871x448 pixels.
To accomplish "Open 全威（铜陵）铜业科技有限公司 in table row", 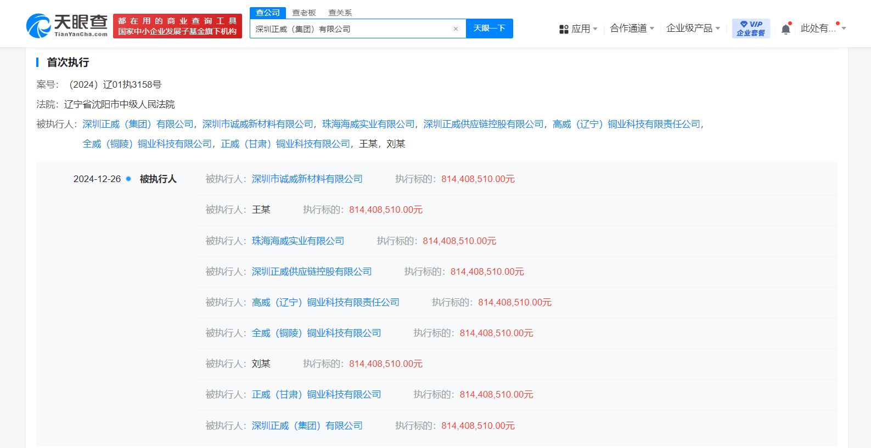I will coord(317,333).
